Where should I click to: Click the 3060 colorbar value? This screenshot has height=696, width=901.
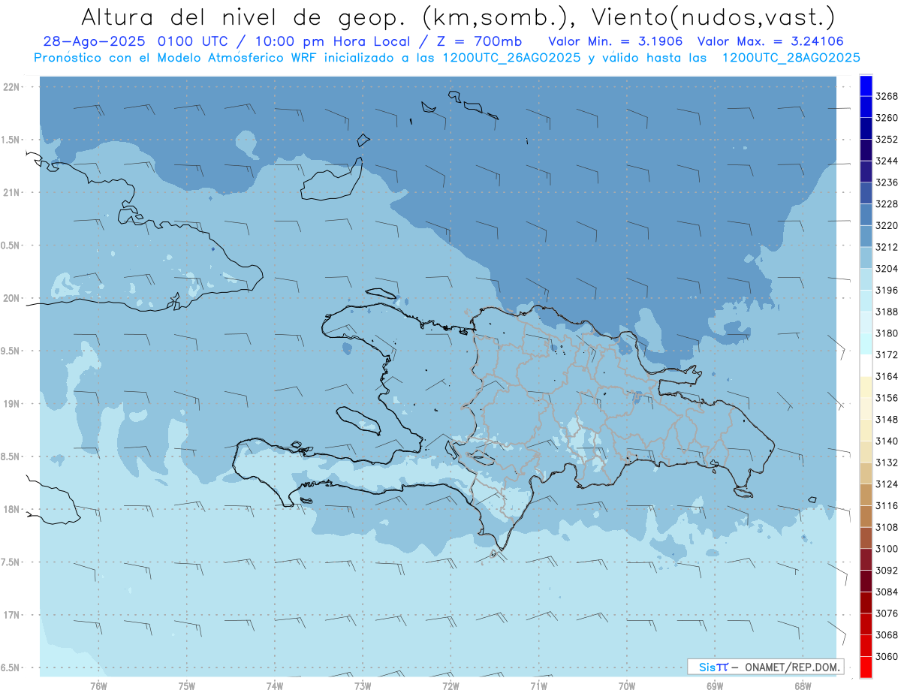pos(887,656)
